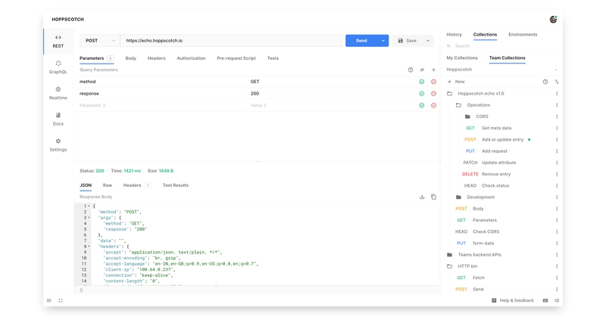The width and height of the screenshot is (606, 317).
Task: Open the Save options dropdown arrow
Action: [428, 41]
